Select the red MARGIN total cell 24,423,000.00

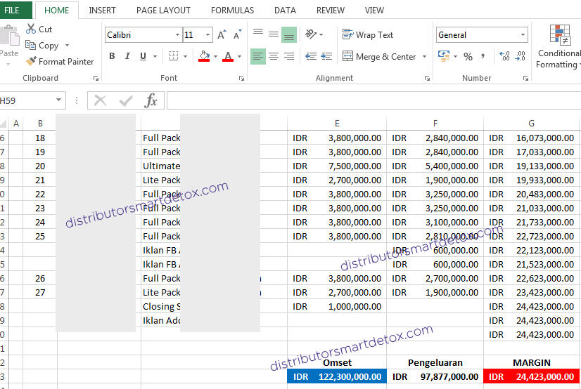click(531, 376)
